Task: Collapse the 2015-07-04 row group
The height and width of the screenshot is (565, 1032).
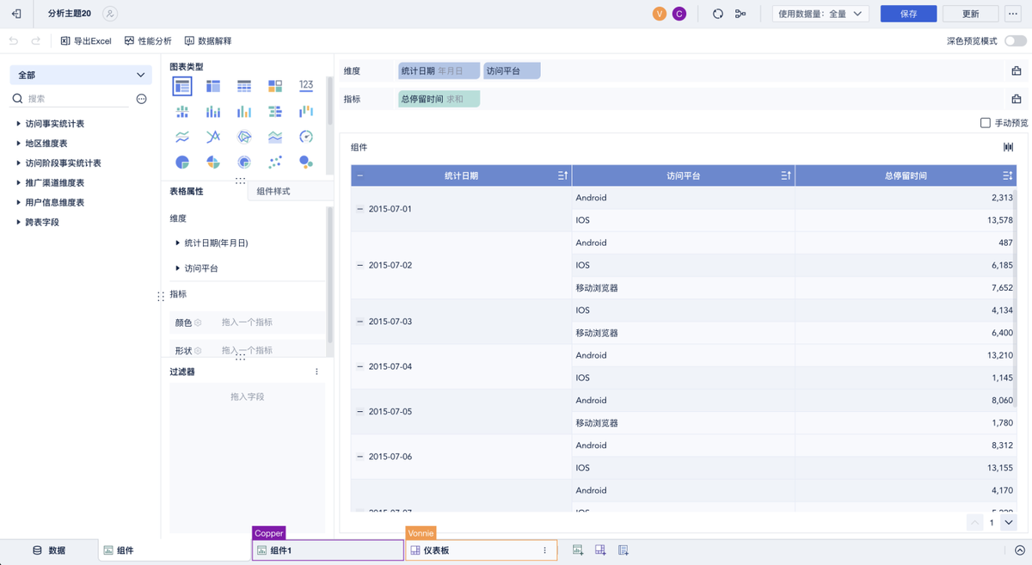Action: click(360, 366)
